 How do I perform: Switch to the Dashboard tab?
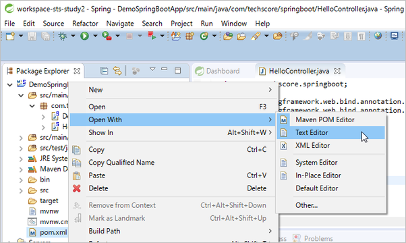click(x=217, y=71)
